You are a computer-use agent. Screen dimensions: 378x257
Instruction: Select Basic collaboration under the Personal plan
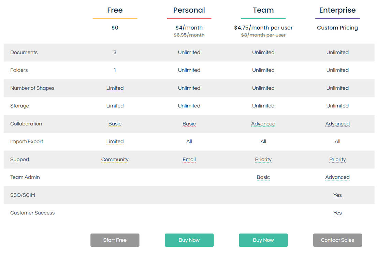(189, 124)
